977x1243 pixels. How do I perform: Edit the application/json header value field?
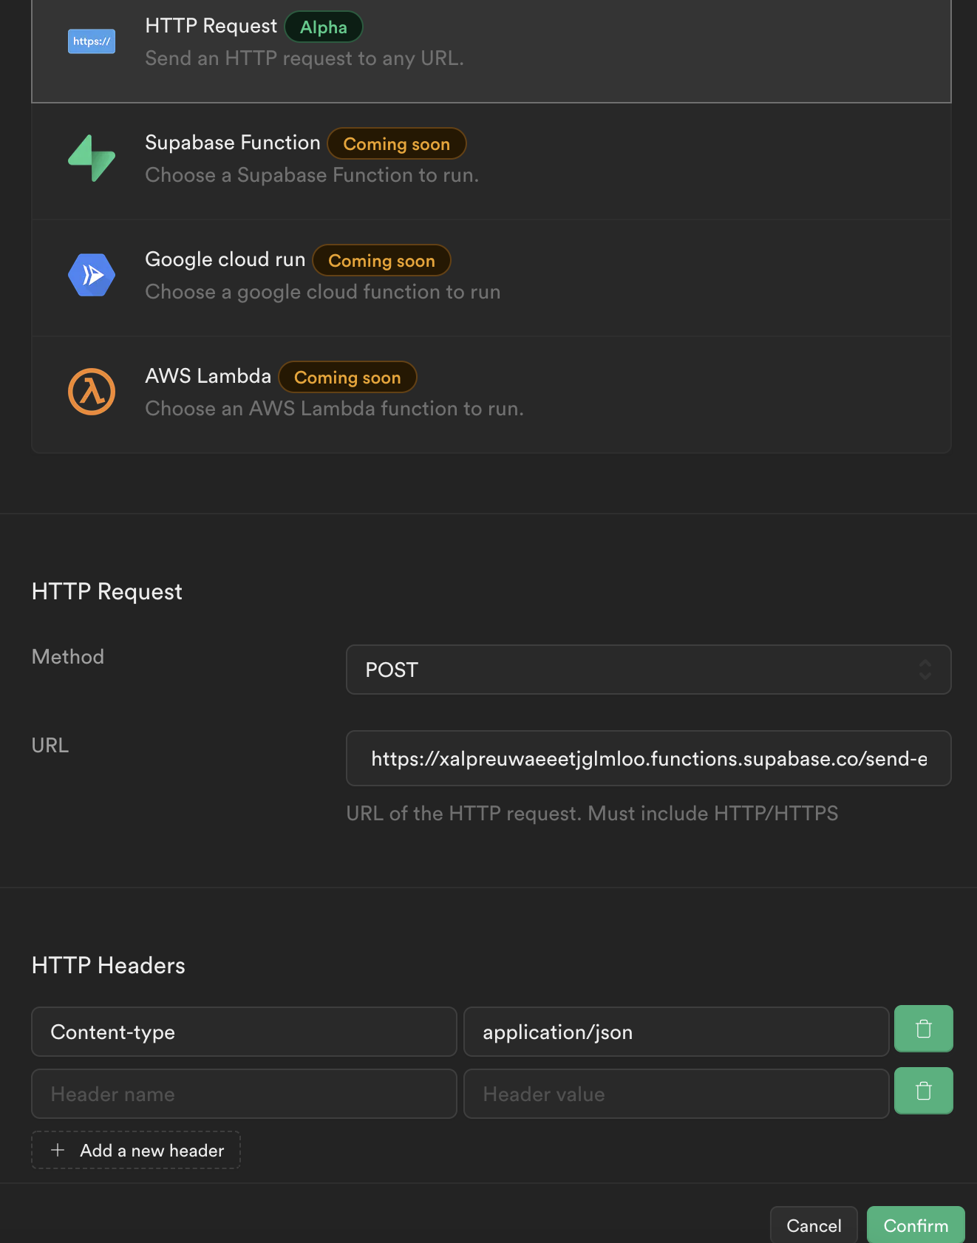[675, 1032]
